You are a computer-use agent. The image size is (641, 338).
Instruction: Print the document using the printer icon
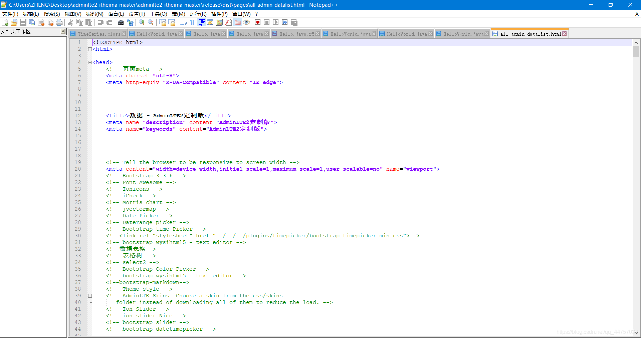point(59,22)
